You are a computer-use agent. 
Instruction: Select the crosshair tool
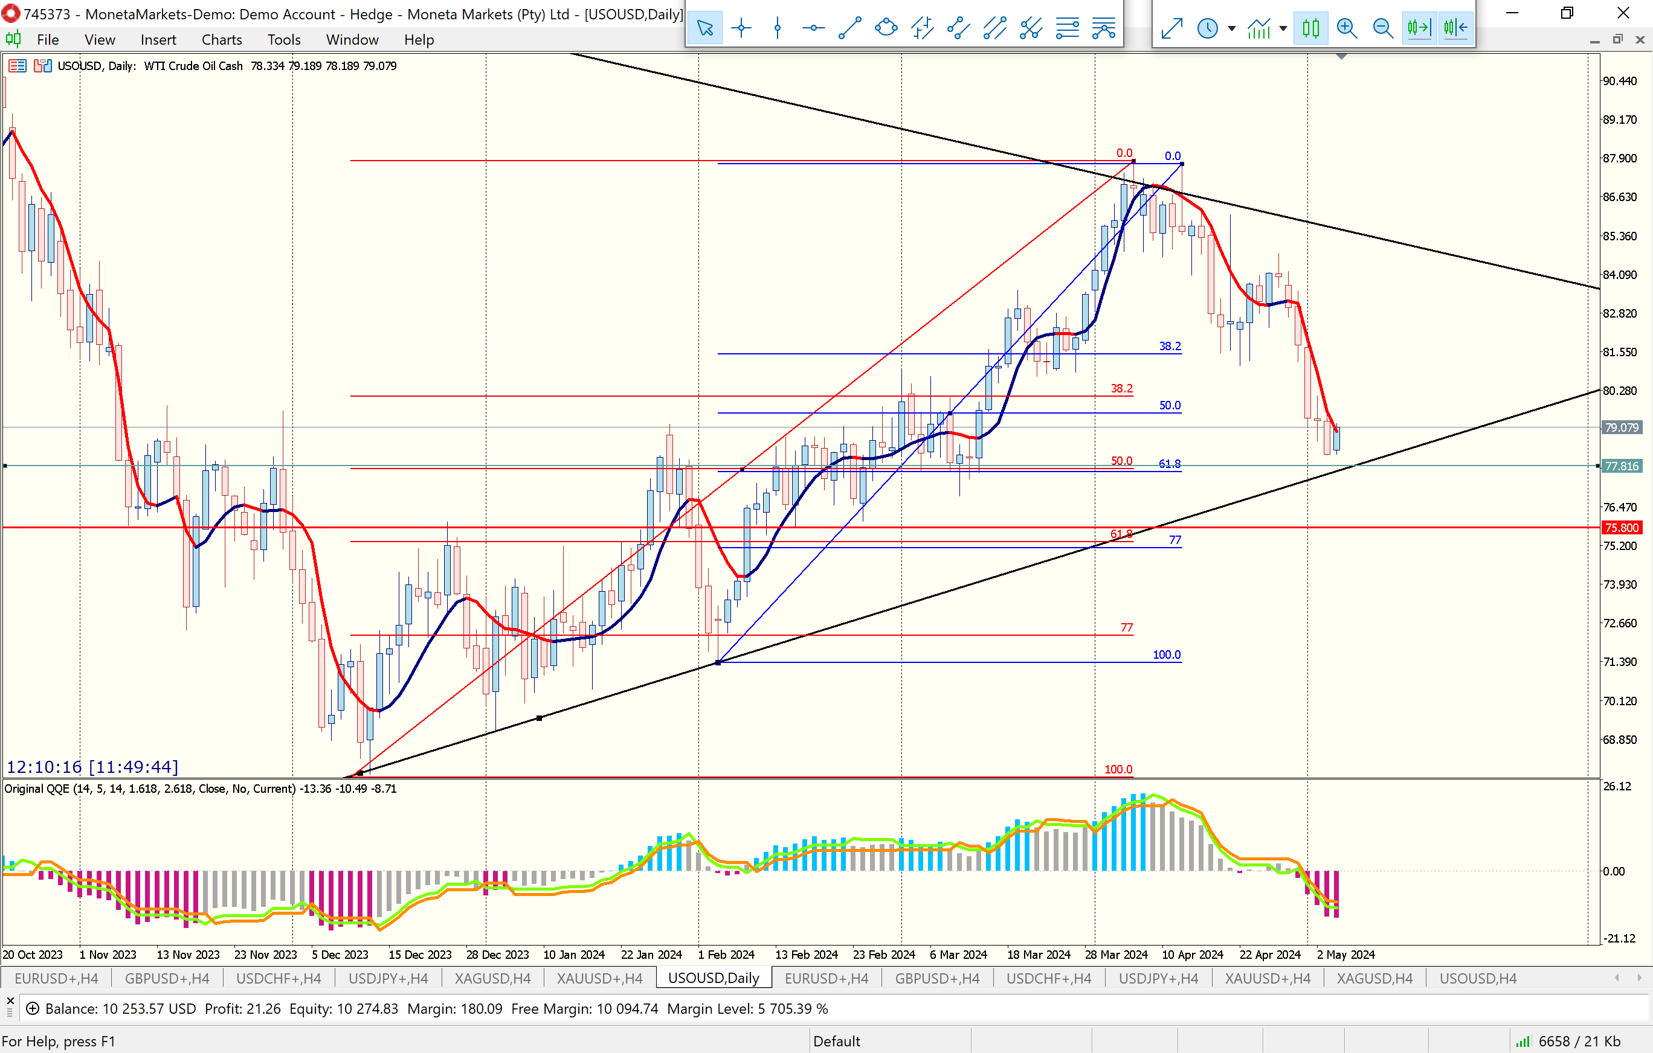pyautogui.click(x=741, y=28)
